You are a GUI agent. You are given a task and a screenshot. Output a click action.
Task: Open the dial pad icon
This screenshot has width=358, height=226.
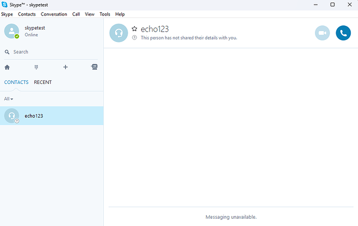[x=36, y=67]
